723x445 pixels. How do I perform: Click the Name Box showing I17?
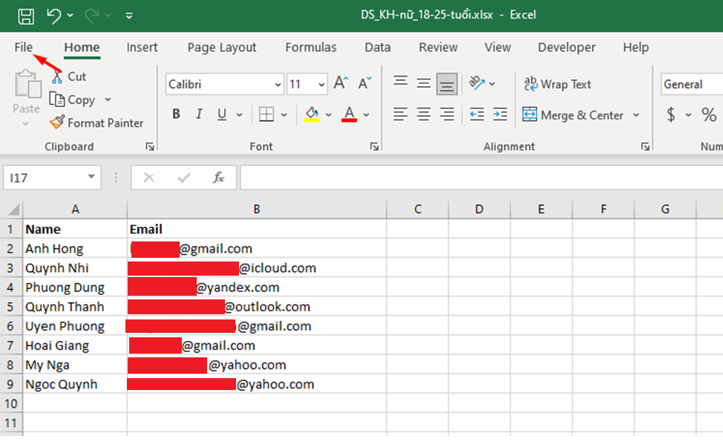(x=43, y=178)
